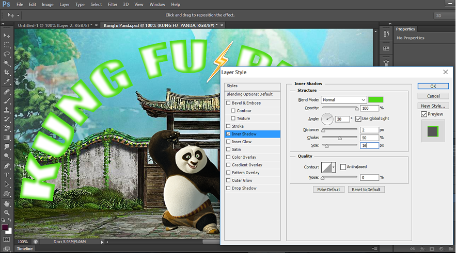Select the Smudge tool
The height and width of the screenshot is (254, 456).
pos(7,147)
